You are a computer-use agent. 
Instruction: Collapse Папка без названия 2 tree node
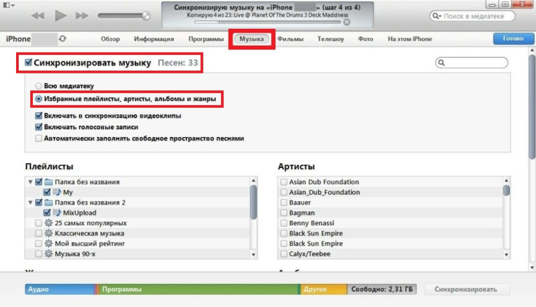point(30,202)
